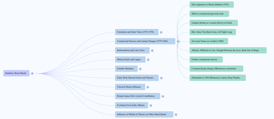
Task: Click Albums: Difficult to Cure leaf
Action: click(228, 50)
